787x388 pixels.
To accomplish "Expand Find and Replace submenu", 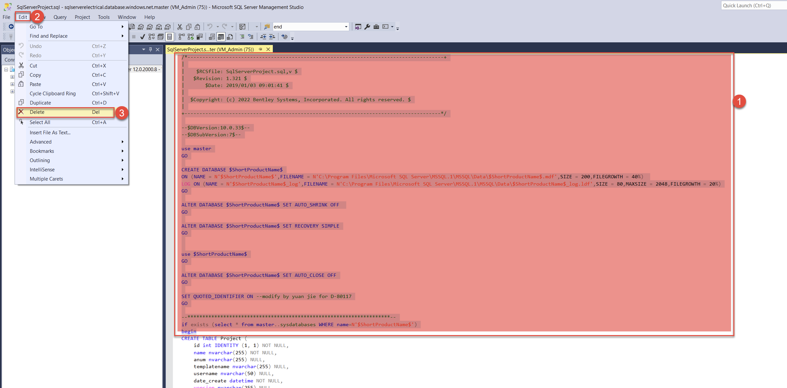I will click(x=72, y=36).
